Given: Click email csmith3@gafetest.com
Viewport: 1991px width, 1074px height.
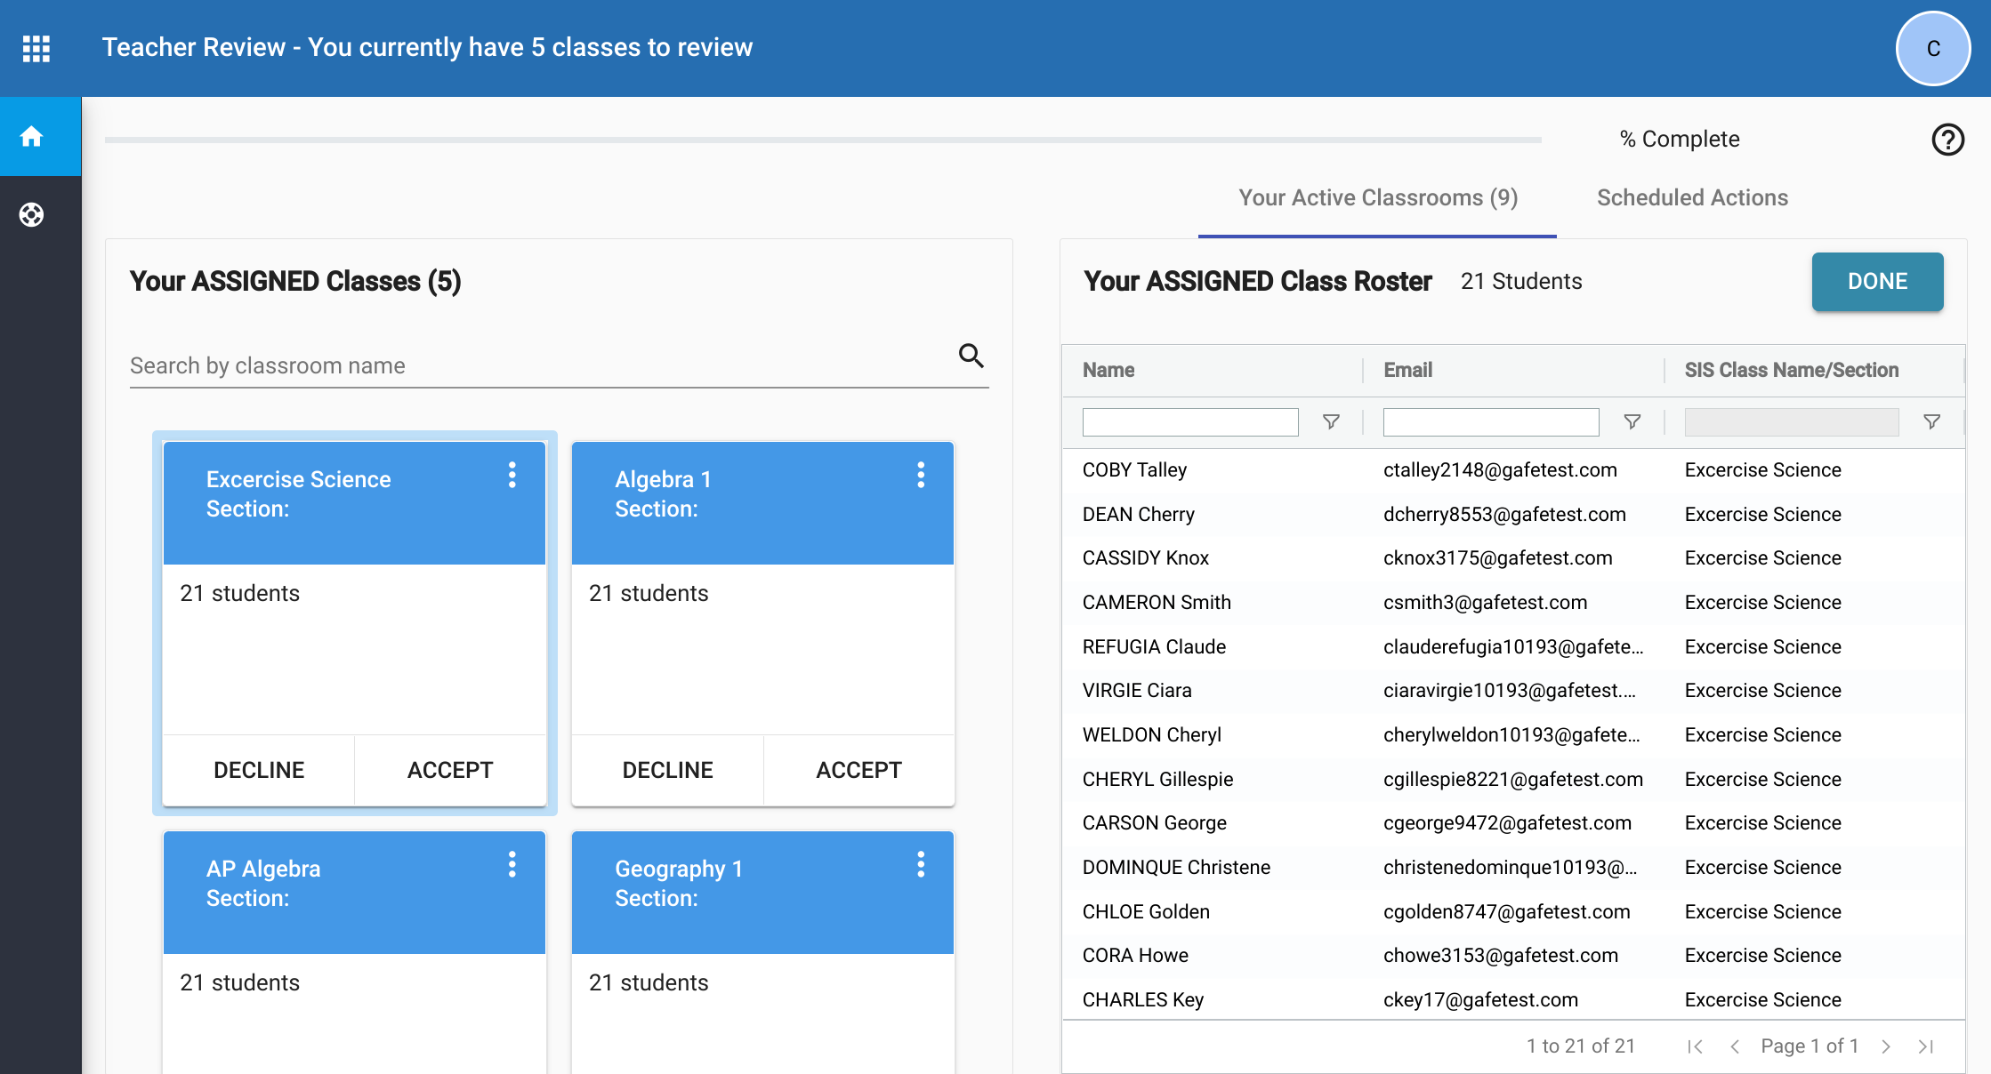Looking at the screenshot, I should point(1485,603).
